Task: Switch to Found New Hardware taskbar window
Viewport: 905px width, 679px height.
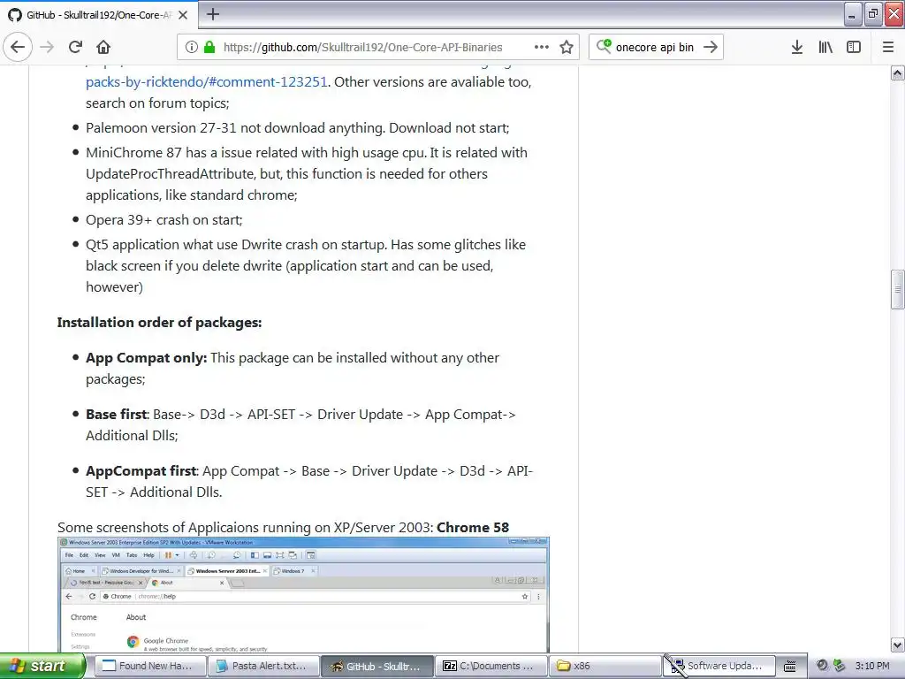Action: [149, 666]
